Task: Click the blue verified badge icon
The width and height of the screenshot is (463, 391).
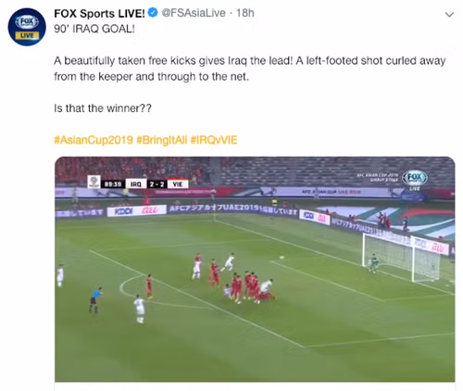Action: point(153,13)
